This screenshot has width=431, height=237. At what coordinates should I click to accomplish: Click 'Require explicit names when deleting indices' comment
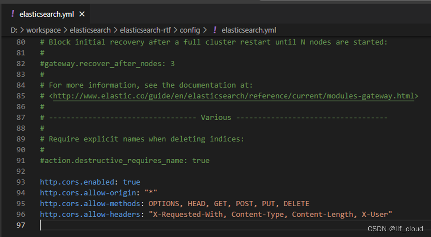(x=142, y=139)
